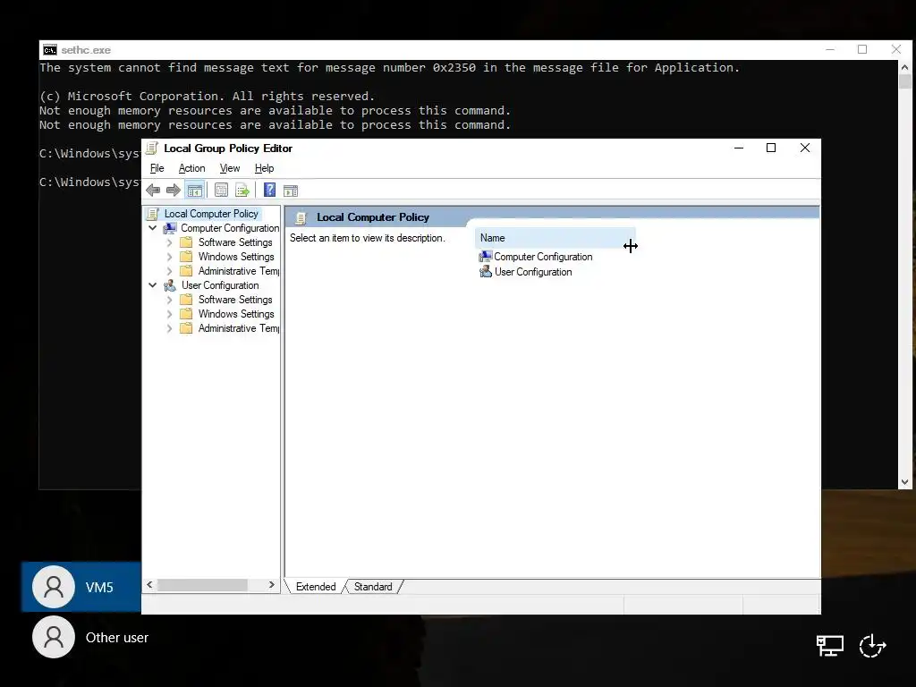
Task: Click the sethc.exe window's scroll down arrow
Action: coord(905,482)
